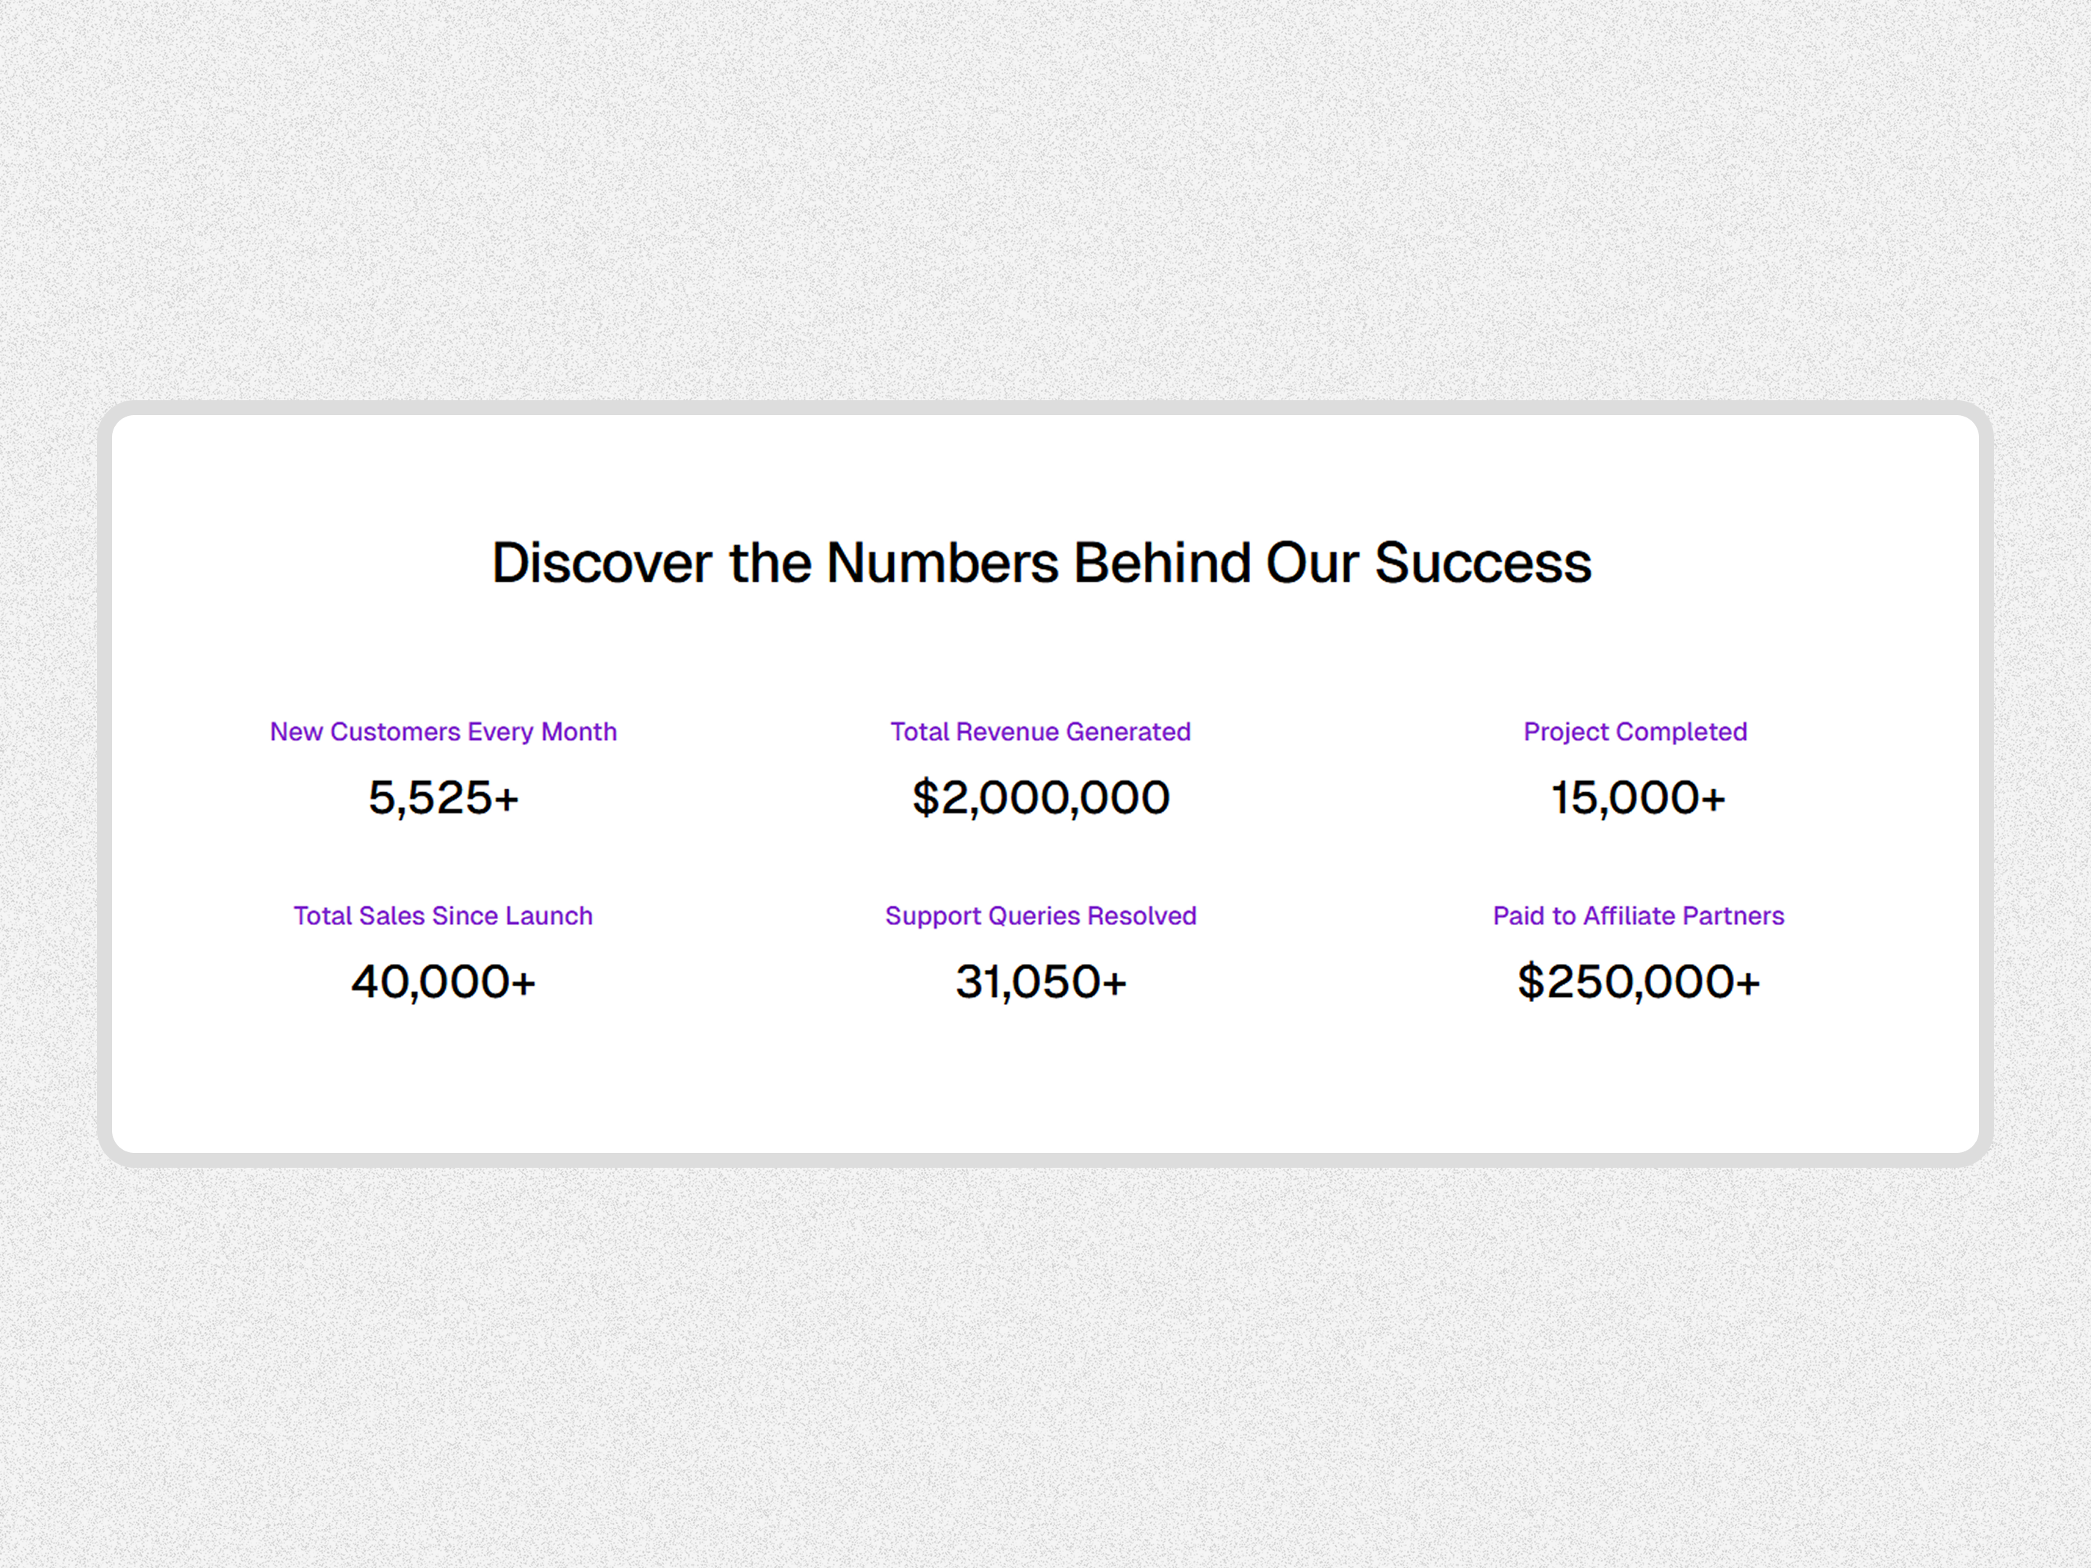The image size is (2091, 1568).
Task: Click the "Project Completed" label
Action: tap(1635, 732)
